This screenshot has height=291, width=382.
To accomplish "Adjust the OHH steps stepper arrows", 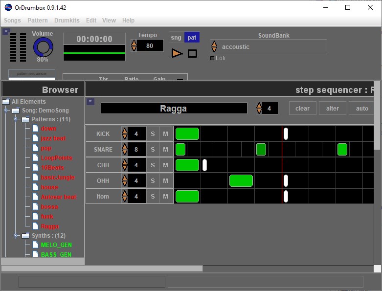I will coord(125,180).
